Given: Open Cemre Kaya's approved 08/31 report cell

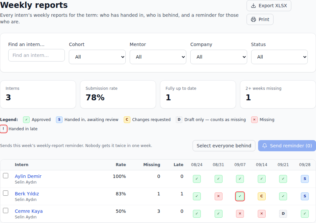Looking at the screenshot, I should 219,213.
